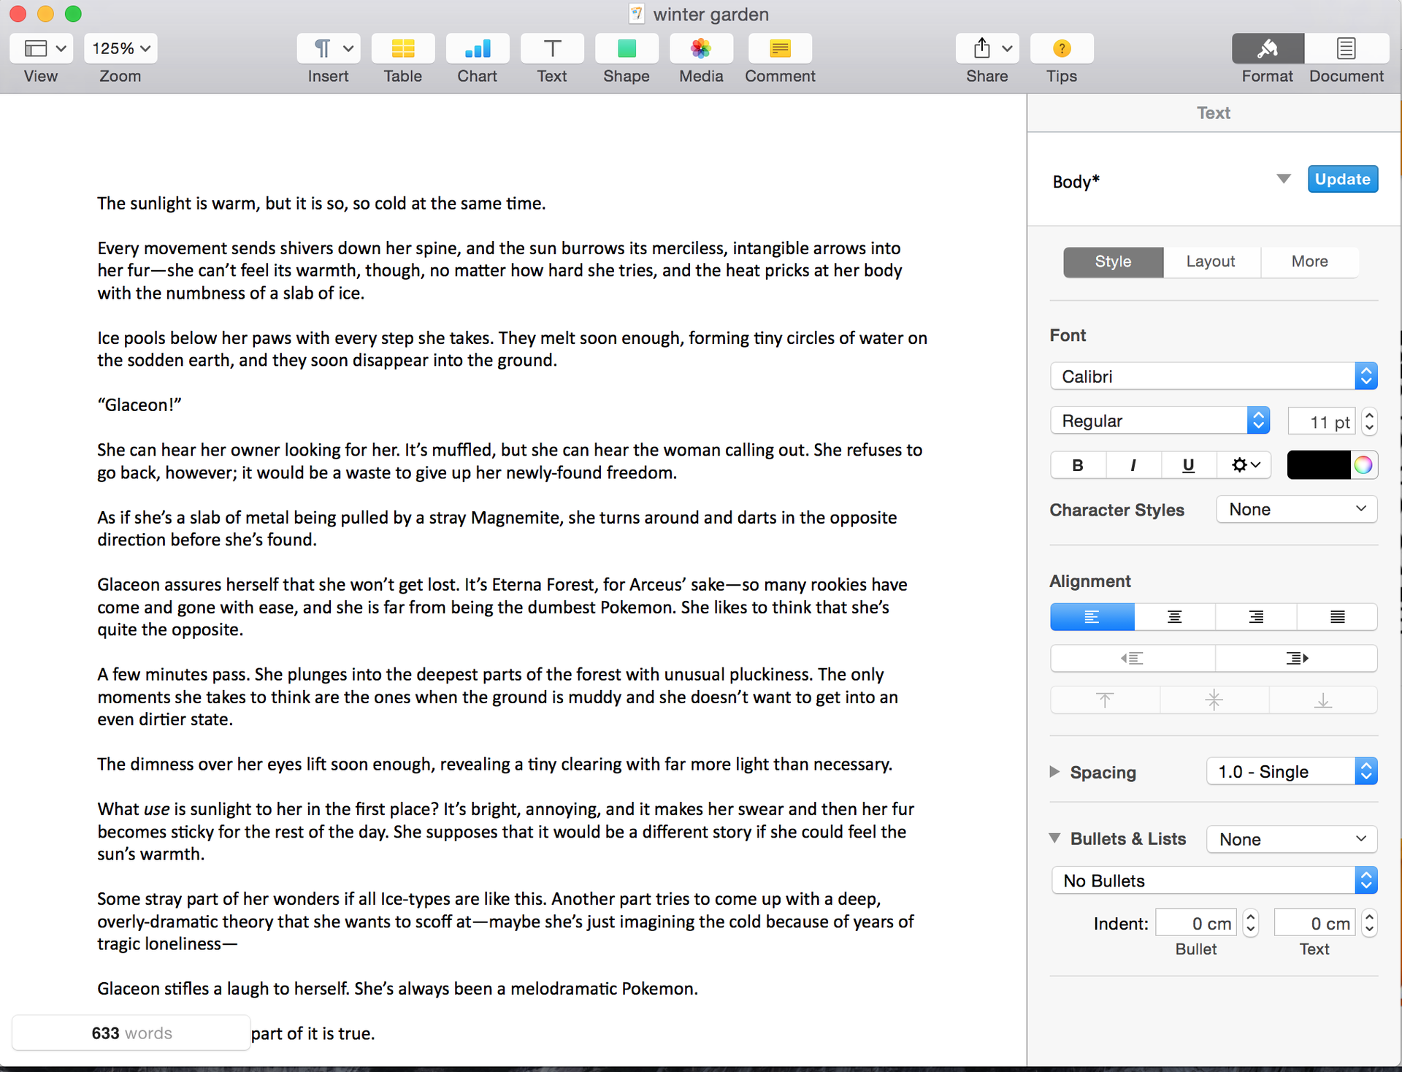
Task: Click the font size stepper
Action: coord(1370,422)
